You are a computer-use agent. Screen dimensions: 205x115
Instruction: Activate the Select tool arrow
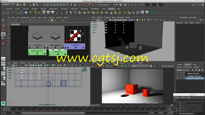pyautogui.click(x=3, y=20)
